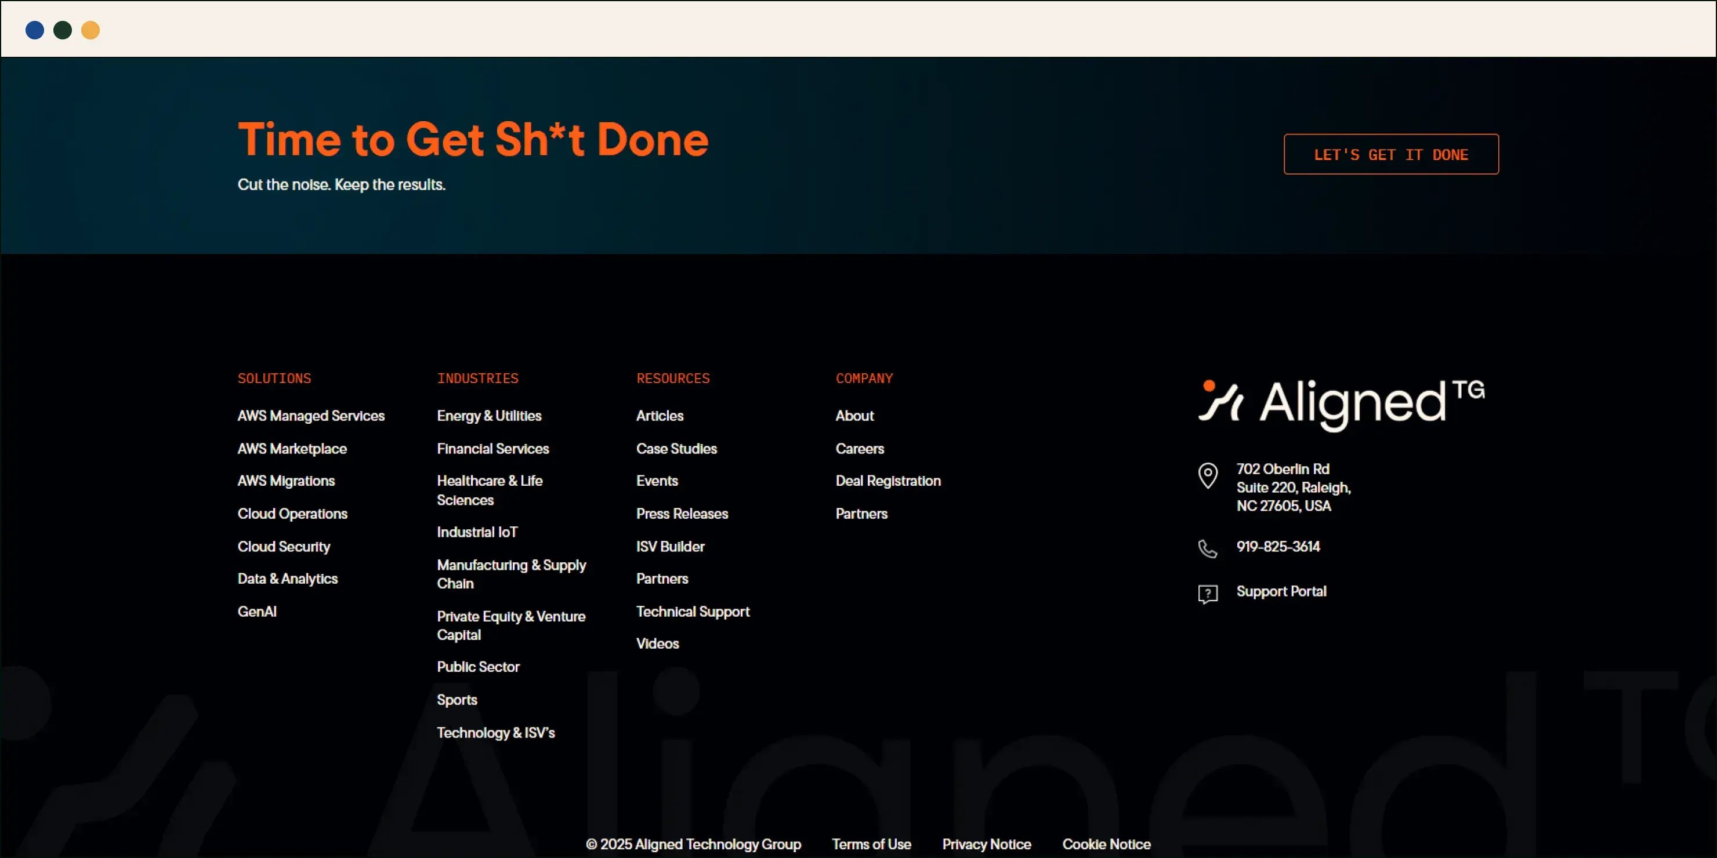Open the AWS Managed Services link
Viewport: 1717px width, 858px height.
point(310,416)
